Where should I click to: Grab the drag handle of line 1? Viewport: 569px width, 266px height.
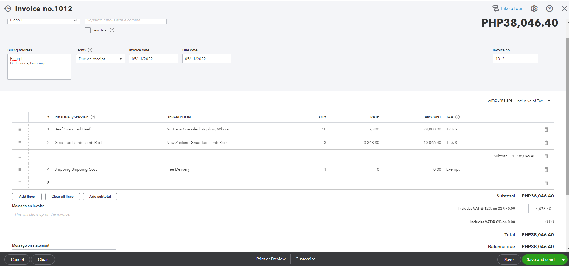pyautogui.click(x=19, y=129)
